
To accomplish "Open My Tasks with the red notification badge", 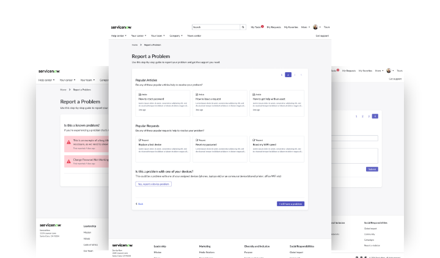I will point(257,28).
